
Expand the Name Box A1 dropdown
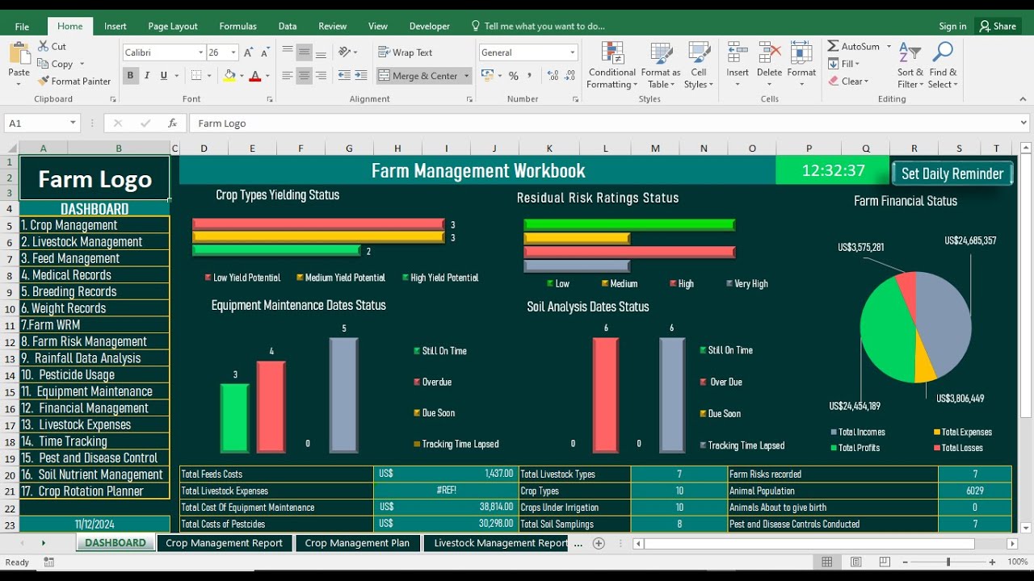(x=73, y=123)
